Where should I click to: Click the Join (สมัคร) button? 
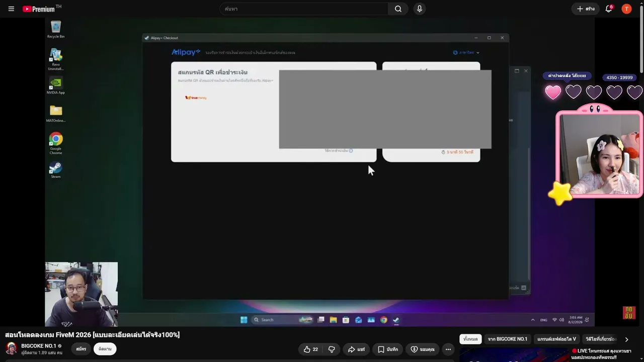(x=81, y=349)
